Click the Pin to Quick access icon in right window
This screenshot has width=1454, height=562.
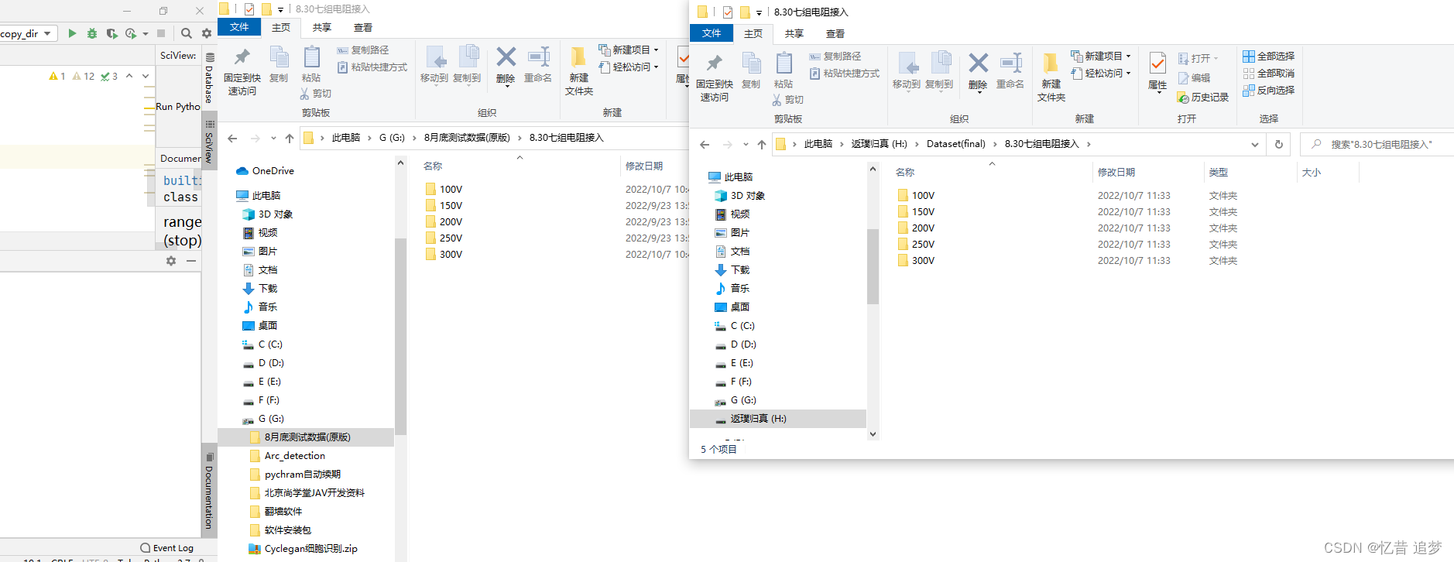(x=715, y=63)
